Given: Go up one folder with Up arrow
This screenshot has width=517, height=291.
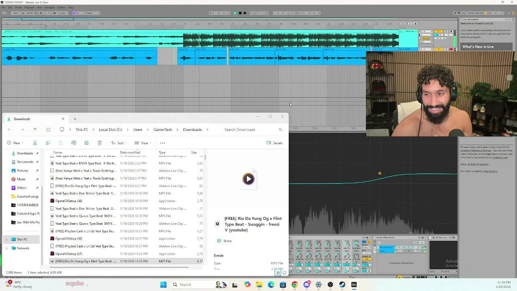Looking at the screenshot, I should click(35, 129).
